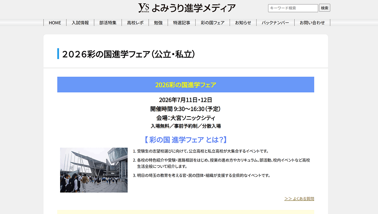The height and width of the screenshot is (214, 378).
Task: Click the 彩の国 進学フェア とは? heading
Action: pos(186,140)
